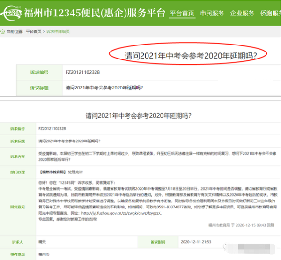Open the 企业服务 menu item
This screenshot has width=281, height=260.
pos(242,13)
